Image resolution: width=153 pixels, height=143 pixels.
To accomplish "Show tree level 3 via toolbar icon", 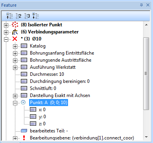I will [x=27, y=16].
